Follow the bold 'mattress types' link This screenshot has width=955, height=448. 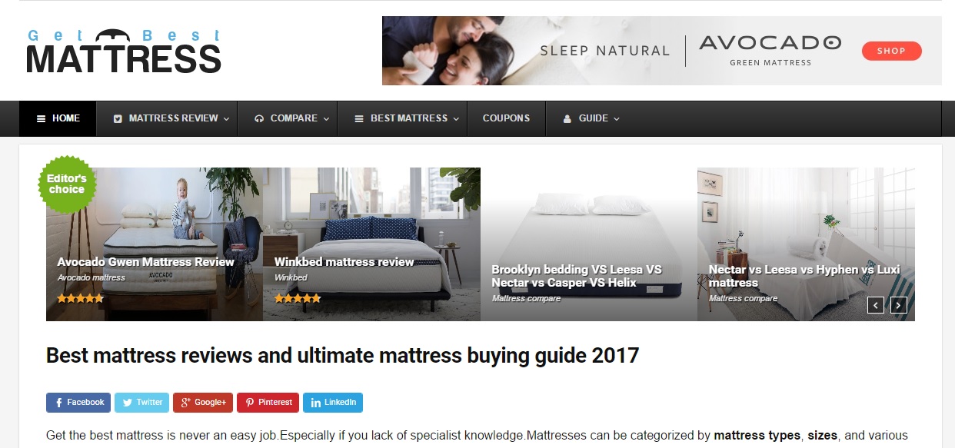757,436
